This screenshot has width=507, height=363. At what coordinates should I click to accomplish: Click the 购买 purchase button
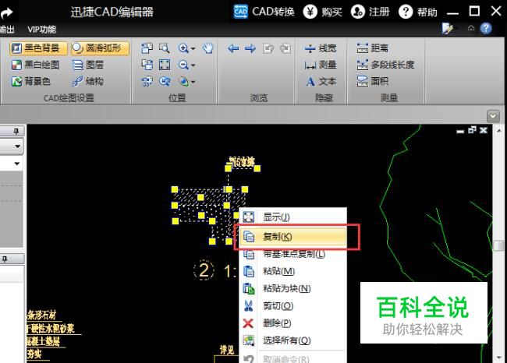point(323,12)
